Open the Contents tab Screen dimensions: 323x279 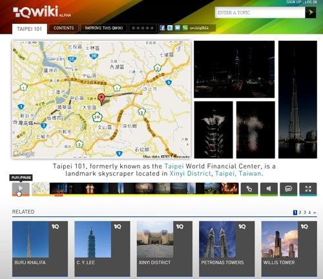click(x=63, y=28)
